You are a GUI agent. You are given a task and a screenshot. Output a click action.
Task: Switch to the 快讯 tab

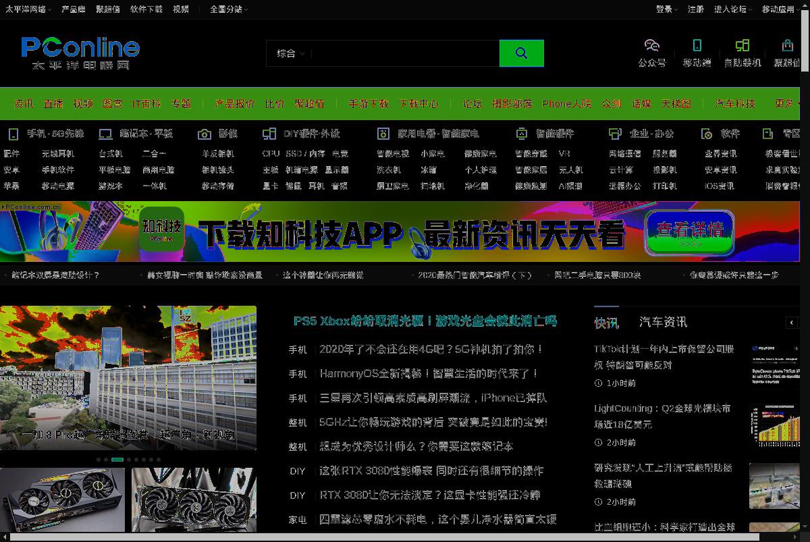click(x=606, y=323)
